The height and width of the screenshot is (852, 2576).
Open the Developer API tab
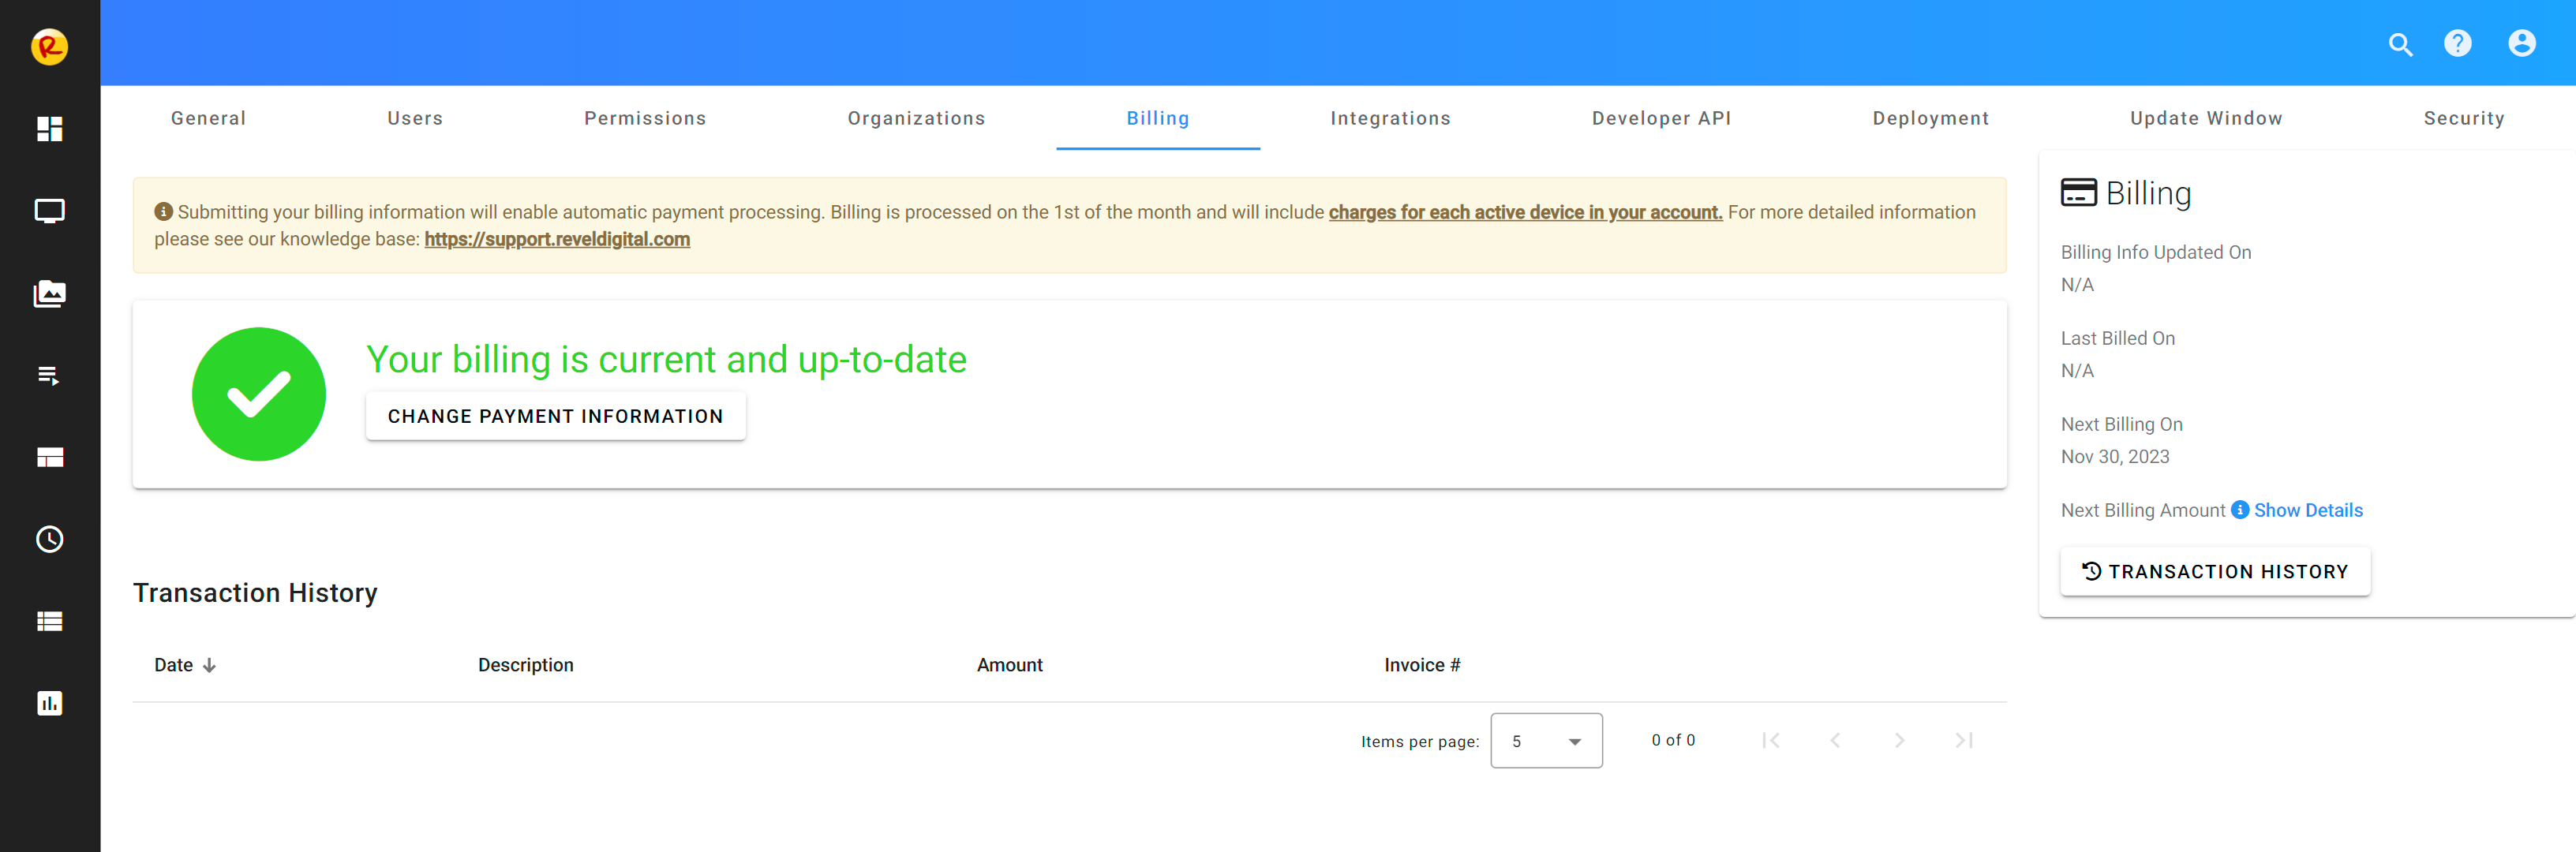click(x=1661, y=118)
